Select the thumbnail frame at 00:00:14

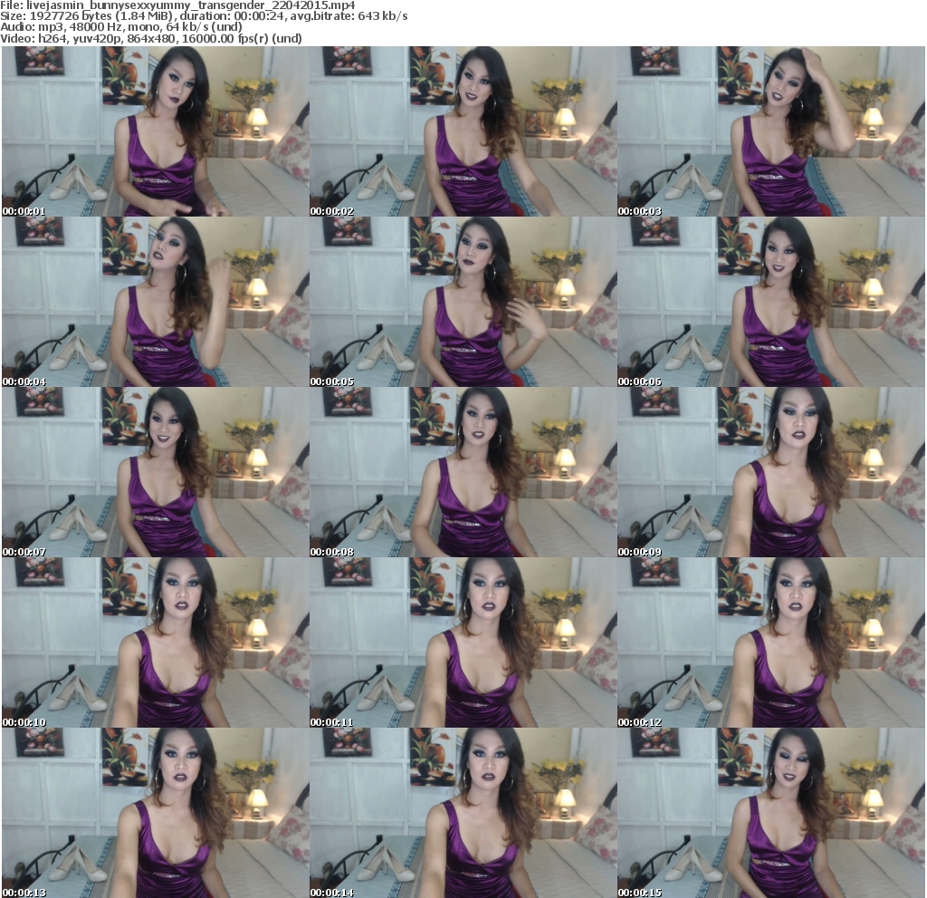[463, 814]
